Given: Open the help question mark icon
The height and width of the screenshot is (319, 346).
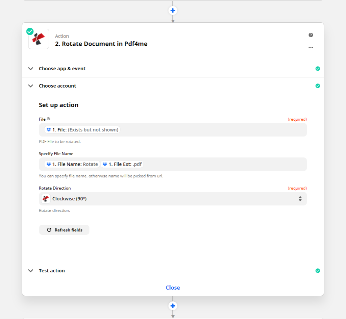Looking at the screenshot, I should 311,35.
